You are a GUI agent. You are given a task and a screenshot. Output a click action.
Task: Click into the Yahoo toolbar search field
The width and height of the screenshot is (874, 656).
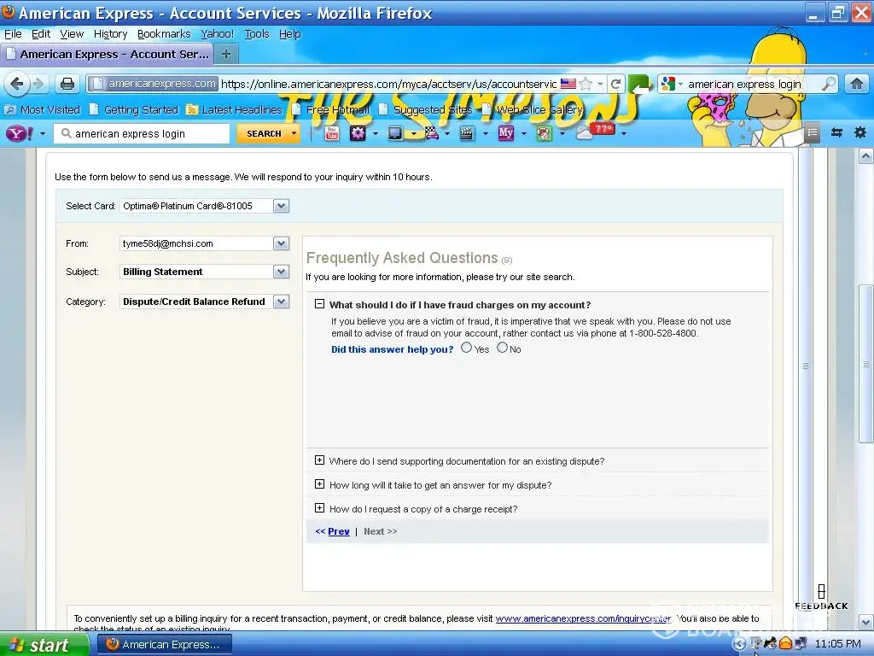coord(143,134)
